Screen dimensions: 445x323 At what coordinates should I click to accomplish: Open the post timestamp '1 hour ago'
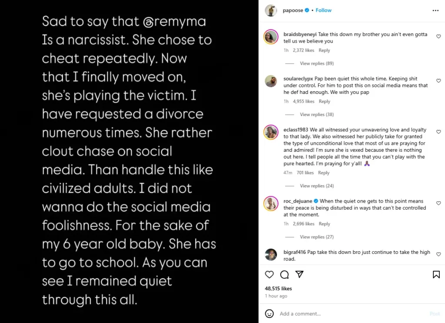276,296
